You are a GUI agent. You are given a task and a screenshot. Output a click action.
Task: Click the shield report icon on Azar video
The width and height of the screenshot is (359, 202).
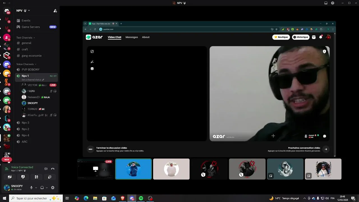[325, 52]
